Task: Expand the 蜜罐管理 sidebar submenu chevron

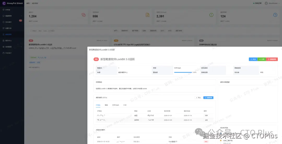Action: pyautogui.click(x=21, y=16)
